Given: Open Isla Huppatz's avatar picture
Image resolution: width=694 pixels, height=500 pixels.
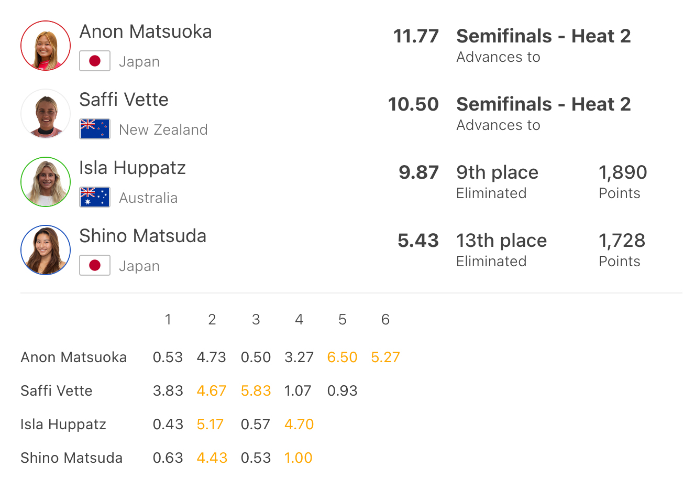Looking at the screenshot, I should click(46, 182).
